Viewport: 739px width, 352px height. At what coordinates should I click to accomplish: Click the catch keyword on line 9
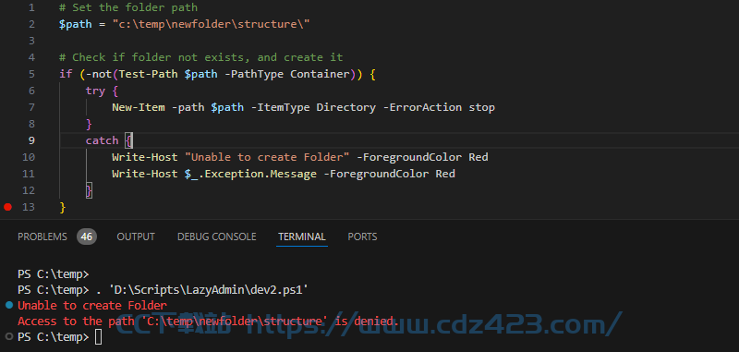click(x=102, y=140)
